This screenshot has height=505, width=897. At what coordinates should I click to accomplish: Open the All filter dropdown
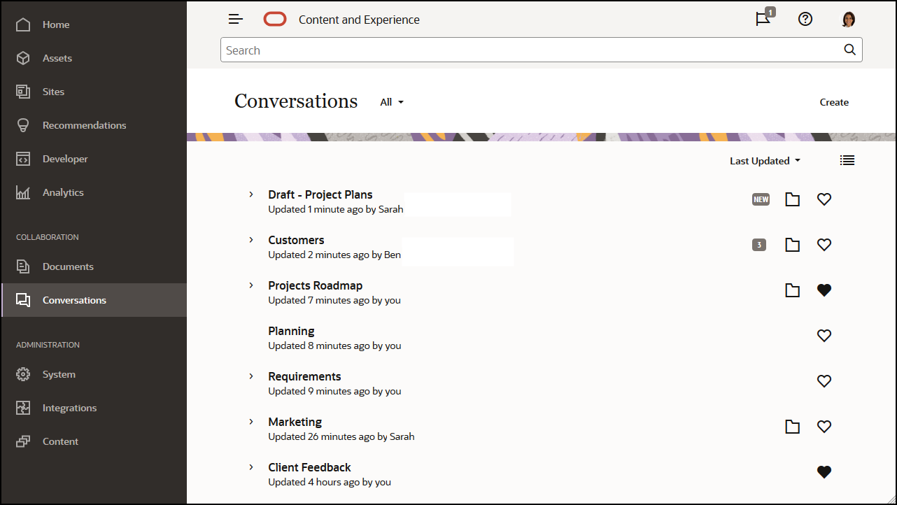pos(392,102)
